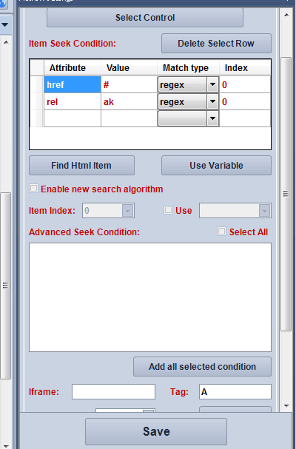Click Add all selected condition
Screen dimensions: 296x449
[202, 367]
